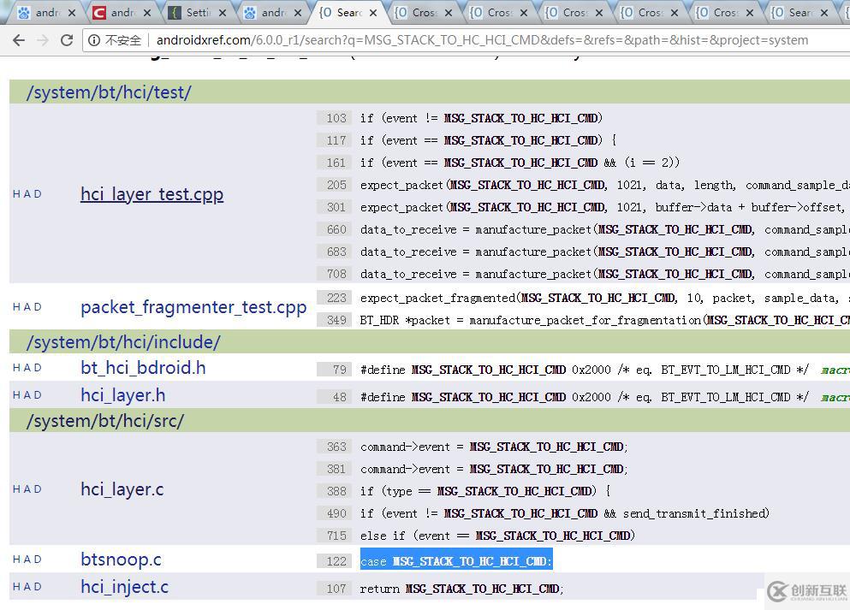Click History H link for hci_inject.c

click(16, 587)
